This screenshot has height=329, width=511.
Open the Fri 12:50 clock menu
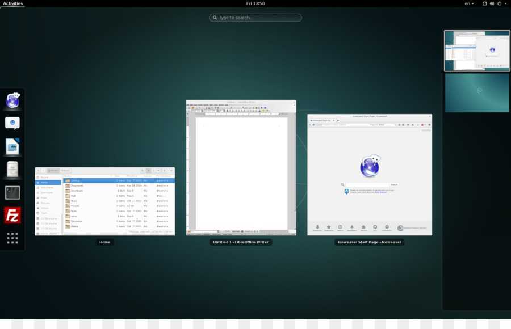255,3
